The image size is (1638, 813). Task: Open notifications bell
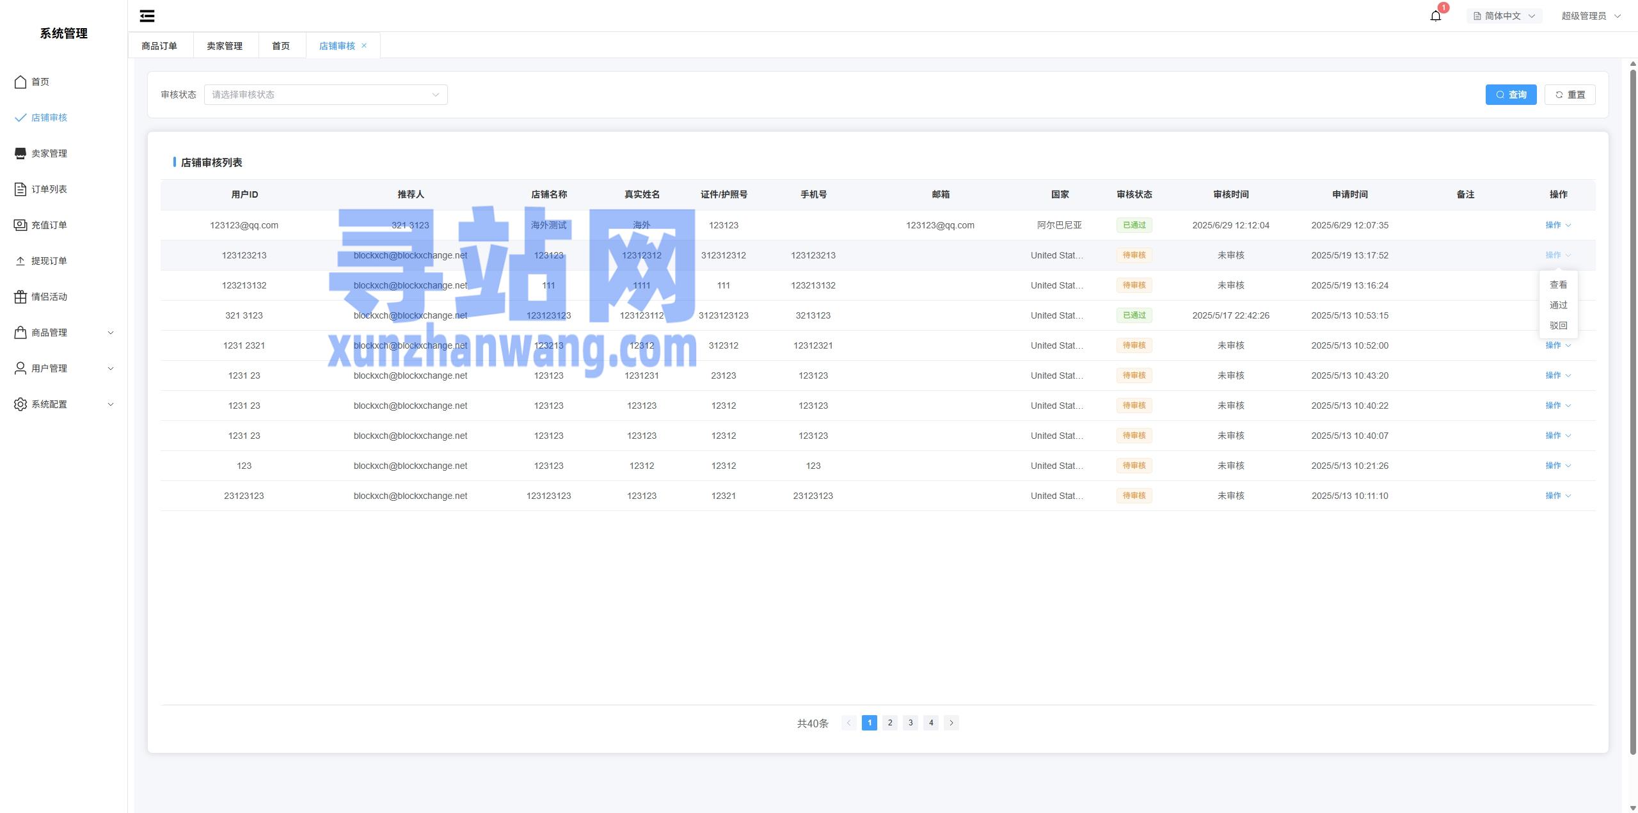(x=1435, y=16)
